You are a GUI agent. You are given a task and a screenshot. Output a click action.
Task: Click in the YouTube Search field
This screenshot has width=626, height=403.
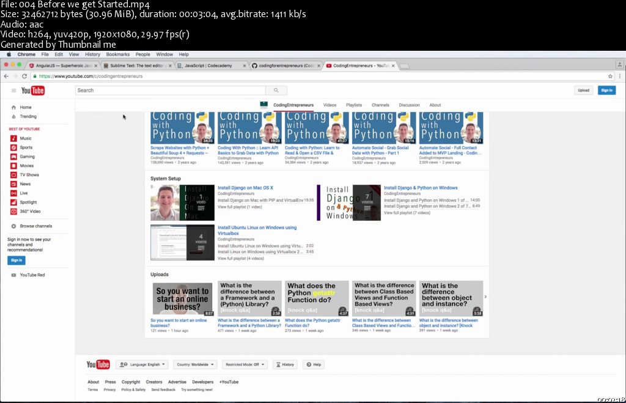(171, 91)
